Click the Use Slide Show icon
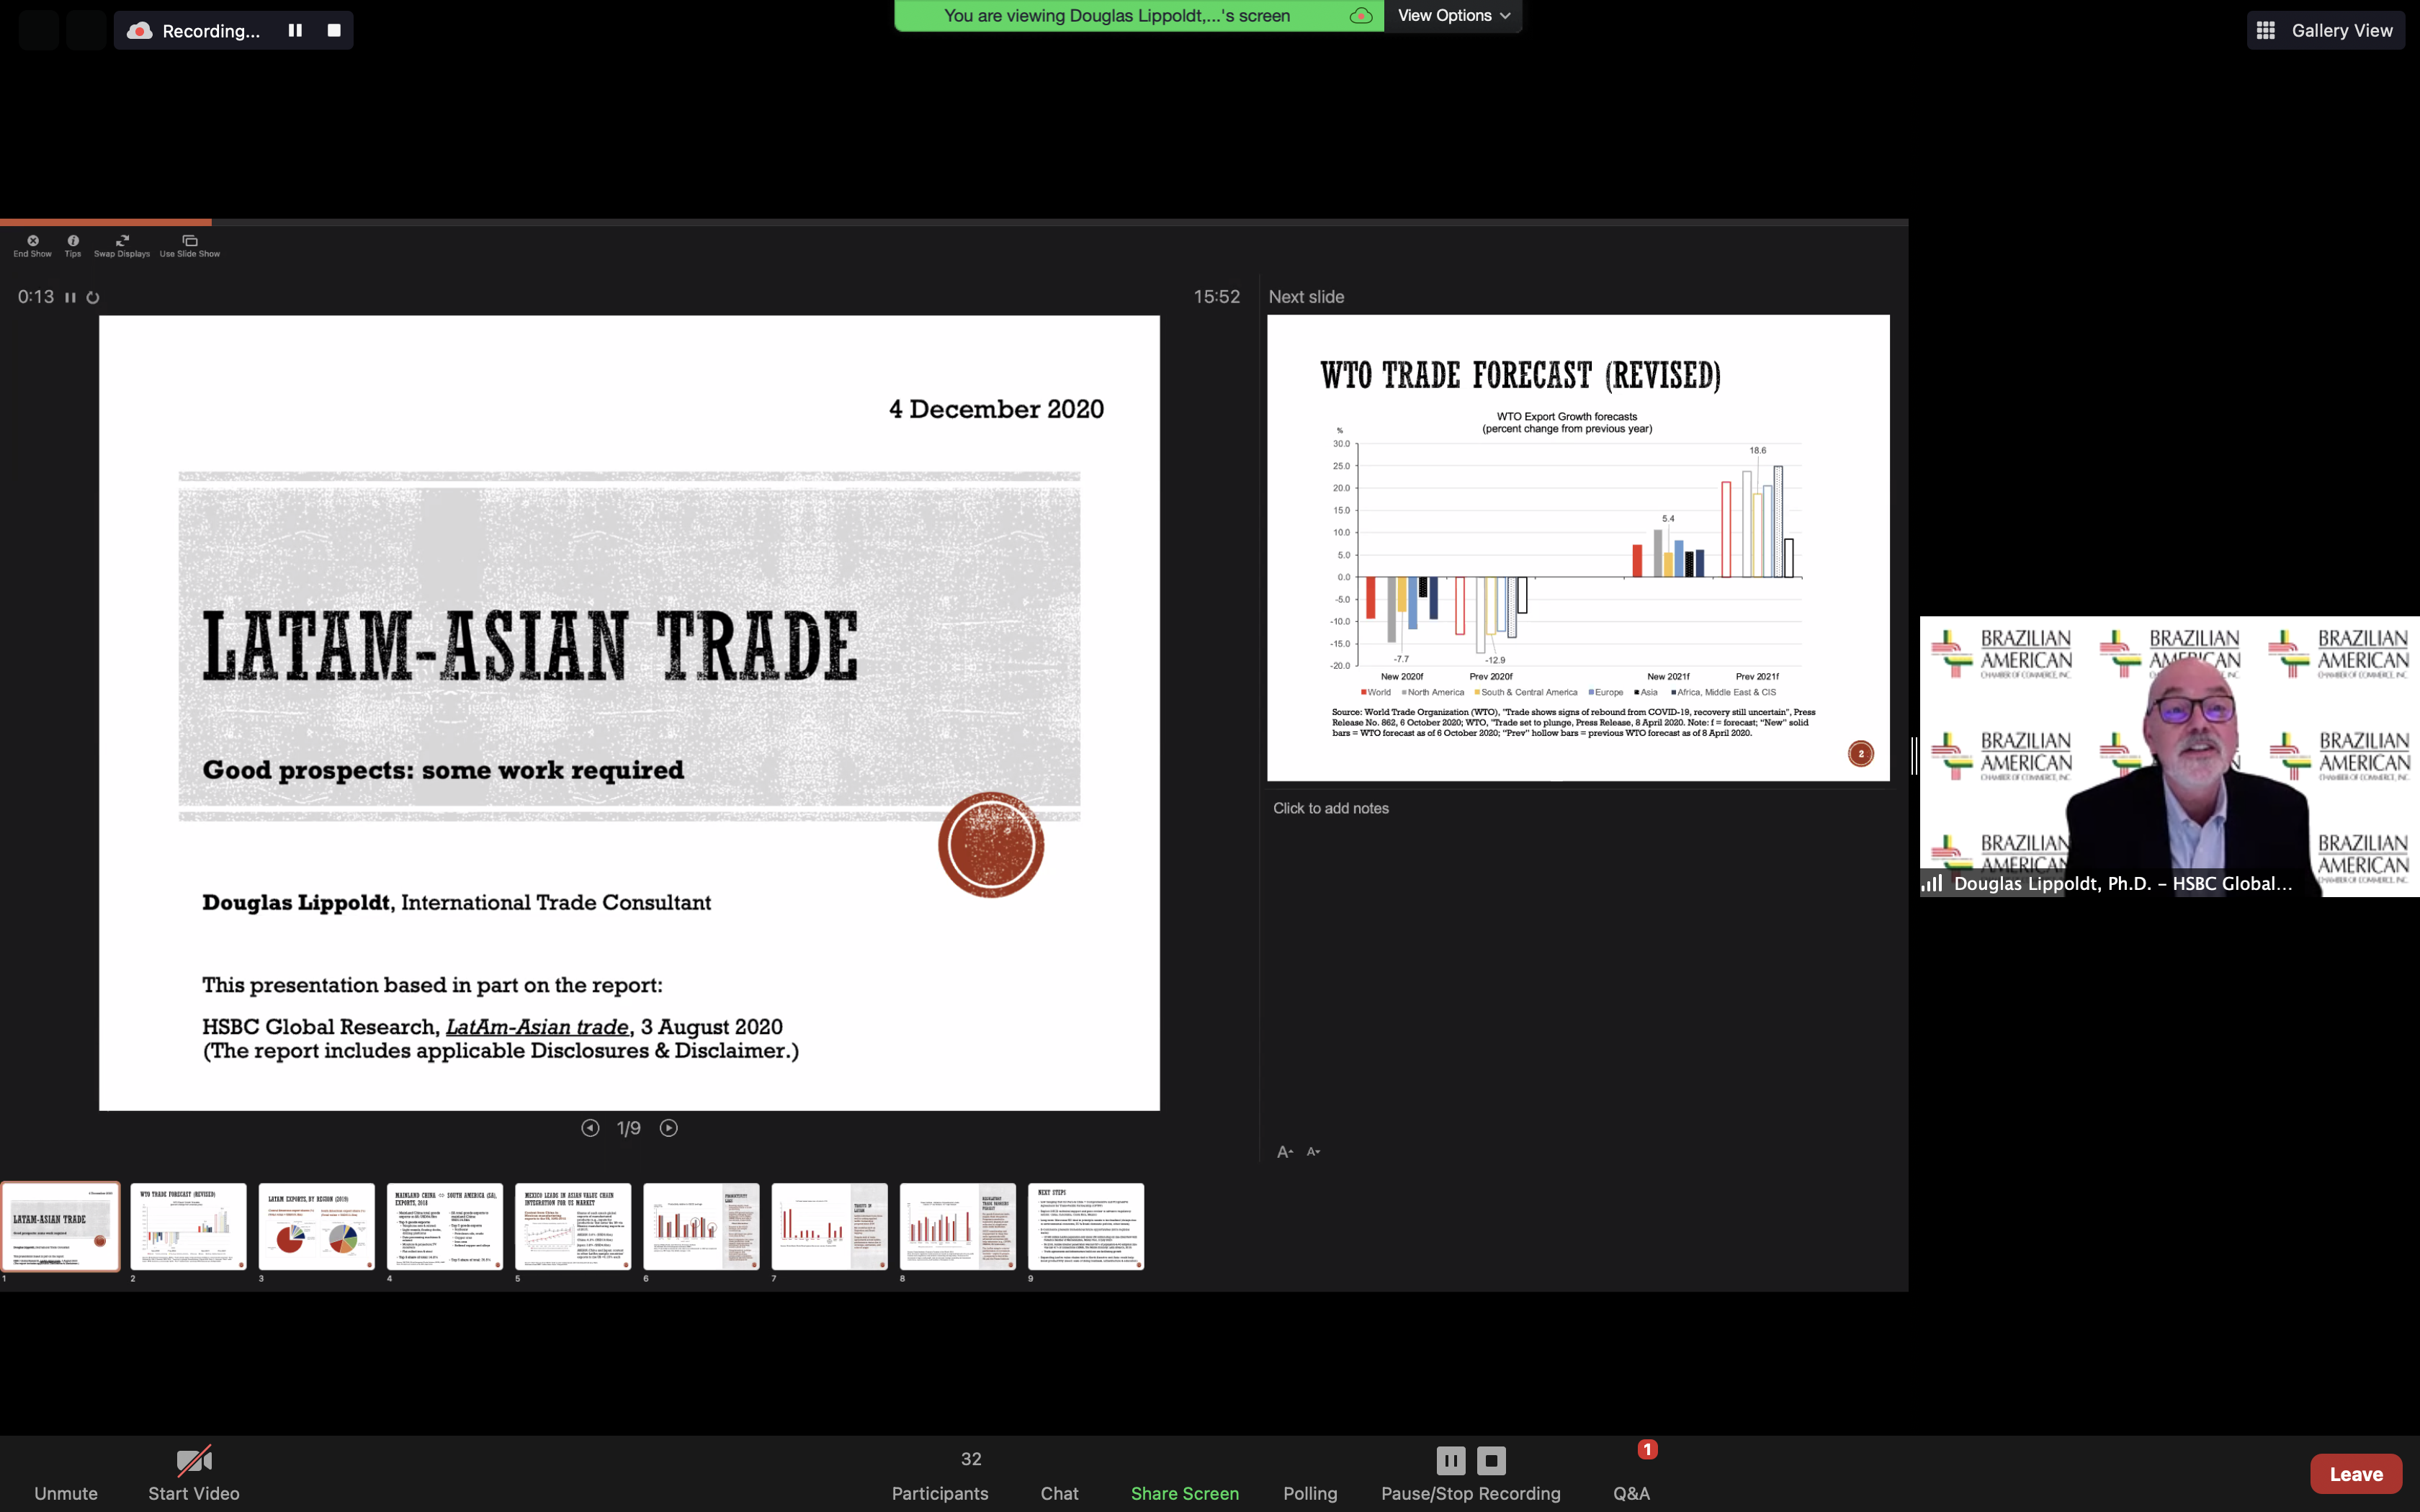This screenshot has width=2420, height=1512. coord(190,241)
